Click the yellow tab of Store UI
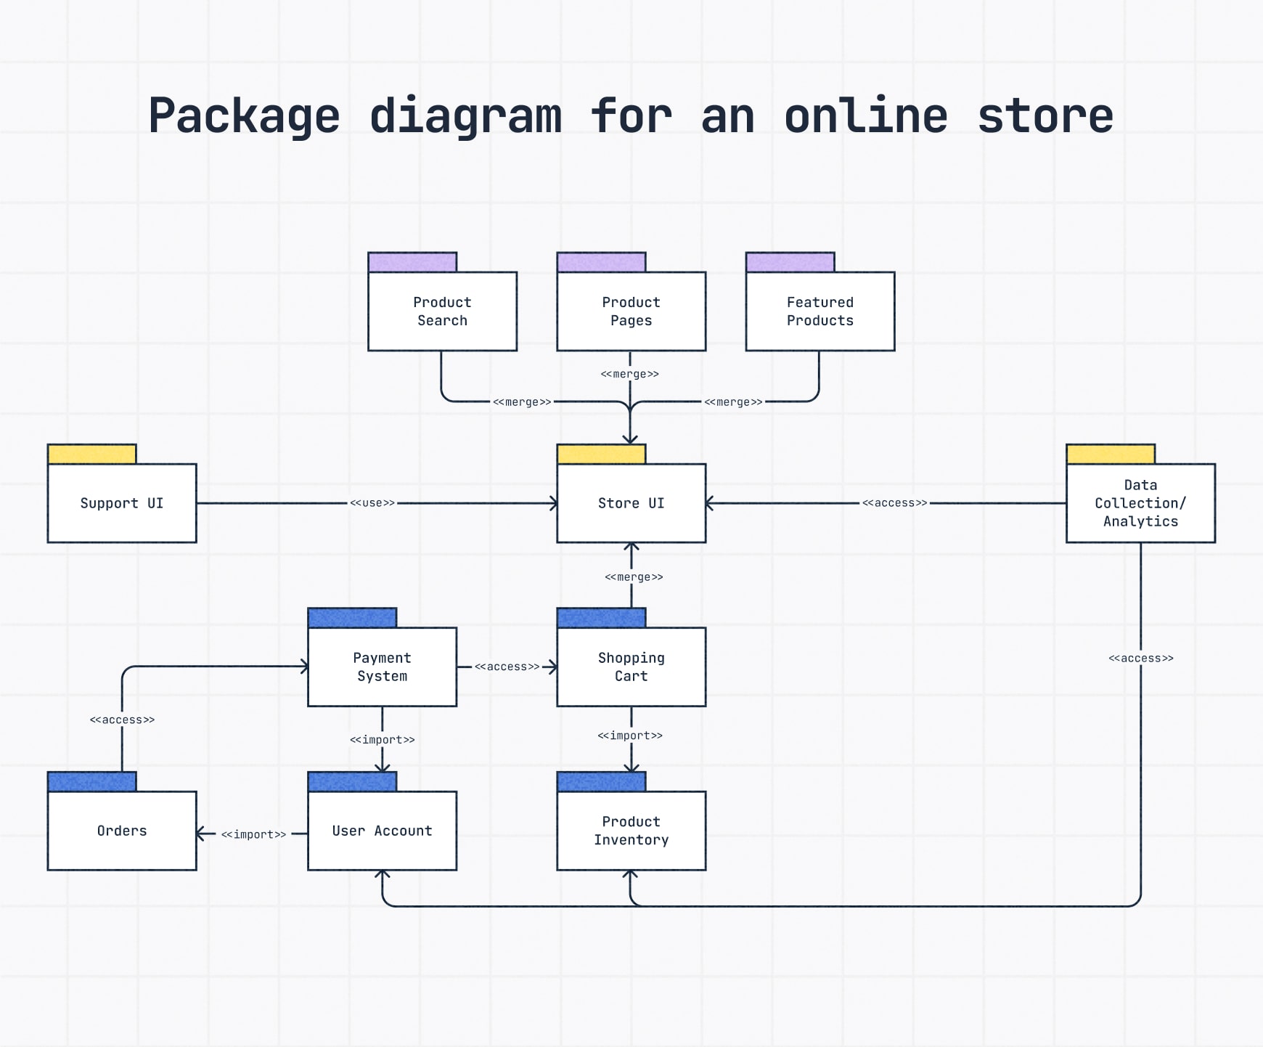 [601, 454]
